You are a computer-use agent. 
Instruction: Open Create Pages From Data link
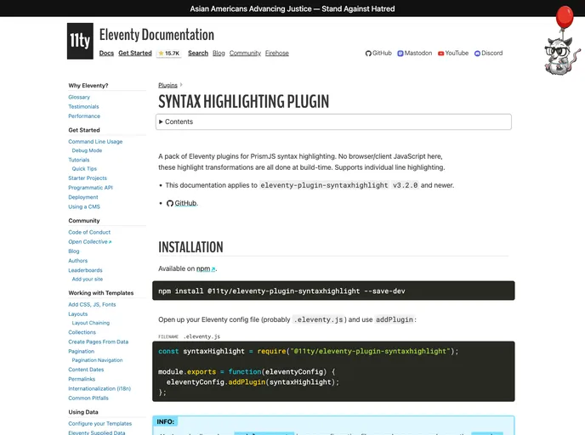(x=98, y=342)
